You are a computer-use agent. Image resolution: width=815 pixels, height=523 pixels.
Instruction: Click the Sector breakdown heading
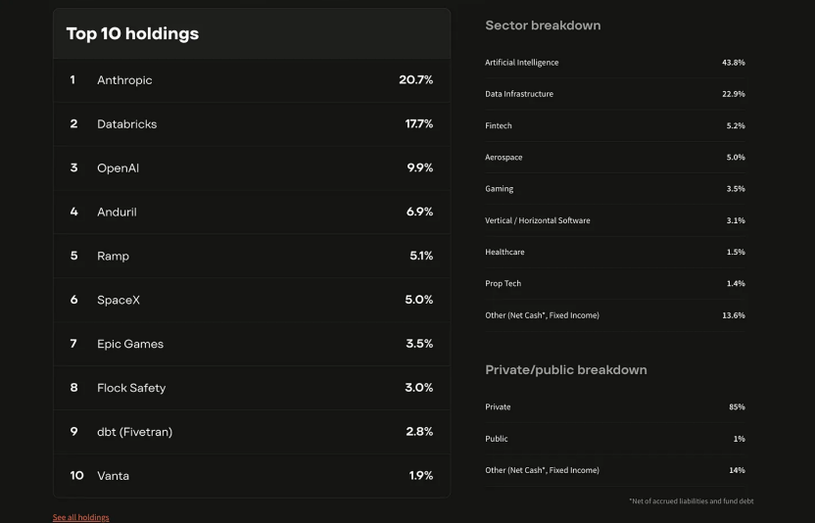click(x=543, y=25)
